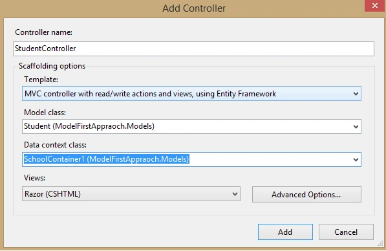Click the Views label
The image size is (386, 251).
click(34, 178)
